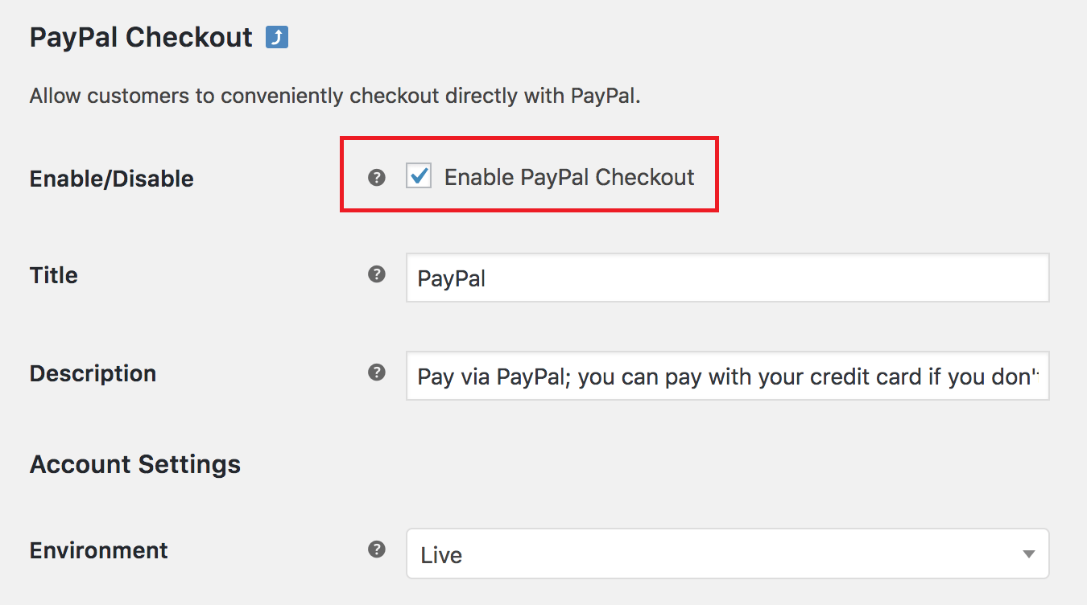
Task: Click help icon next to Enable/Disable
Action: [x=377, y=177]
